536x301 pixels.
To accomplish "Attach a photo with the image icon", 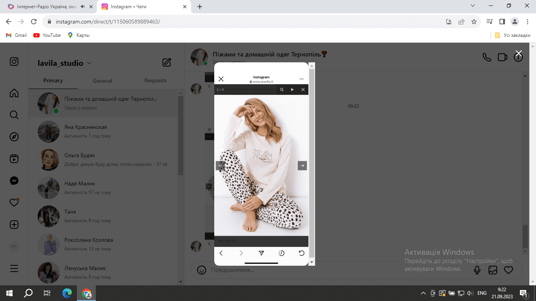I will [x=493, y=270].
